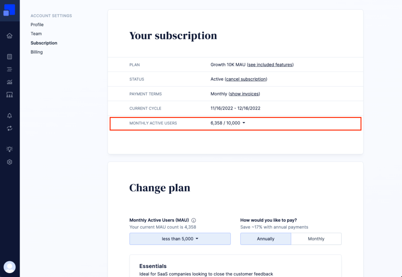402x277 pixels.
Task: Select Monthly payment option
Action: click(316, 239)
